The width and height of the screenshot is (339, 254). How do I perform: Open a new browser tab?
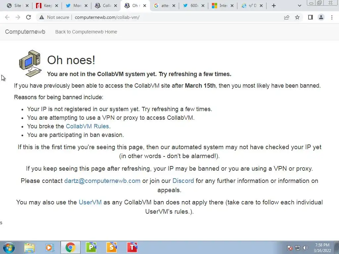tap(274, 6)
